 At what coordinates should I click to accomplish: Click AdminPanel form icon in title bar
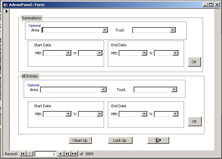(6, 5)
